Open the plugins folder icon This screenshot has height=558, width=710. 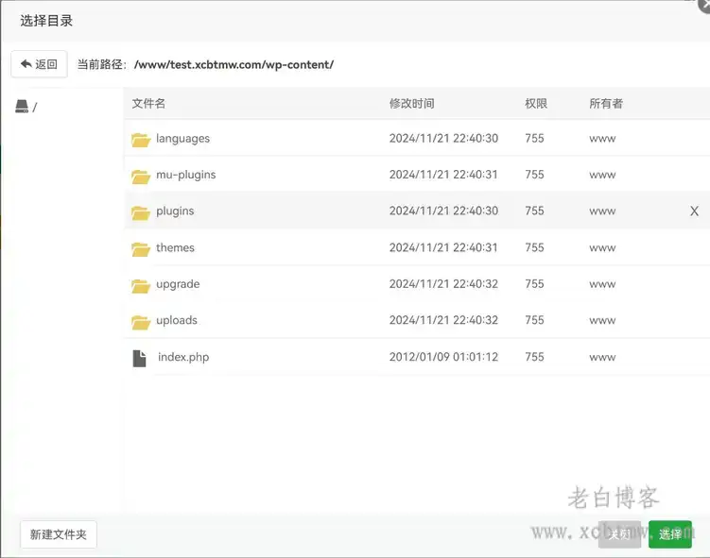pyautogui.click(x=141, y=212)
